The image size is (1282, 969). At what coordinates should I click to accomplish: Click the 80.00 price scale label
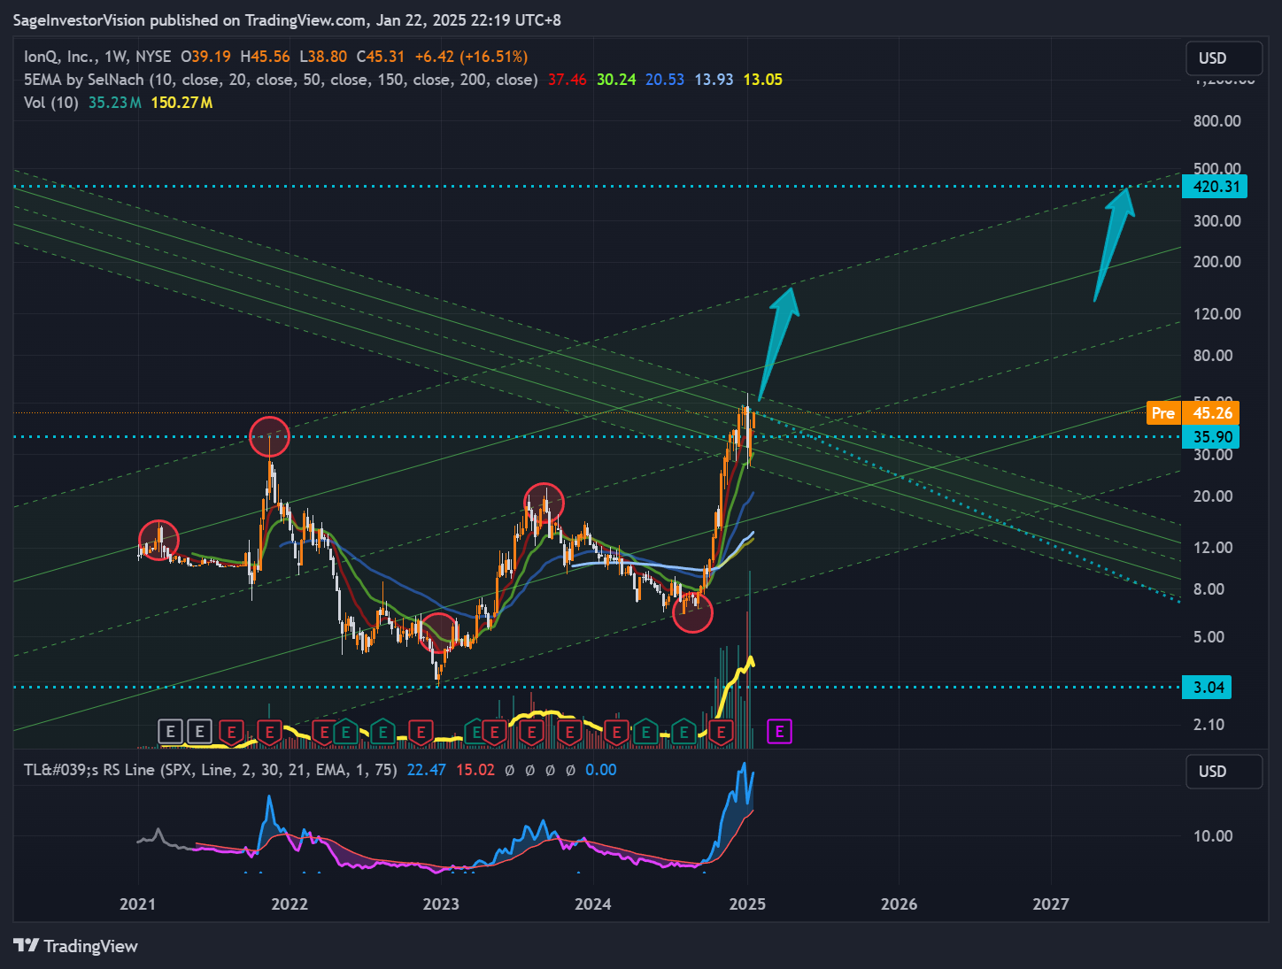click(1213, 356)
